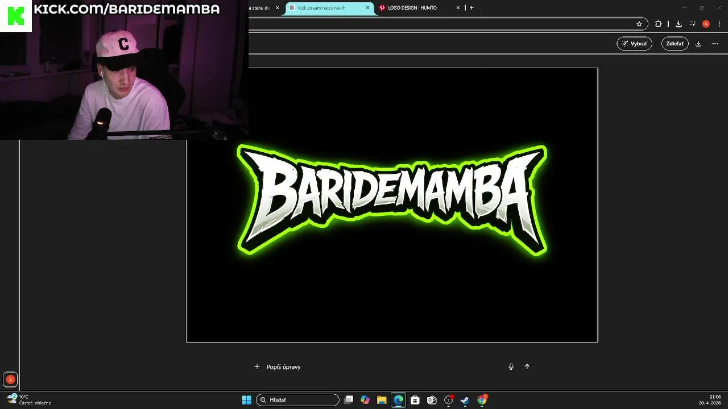Close the stenu do tab

278,8
